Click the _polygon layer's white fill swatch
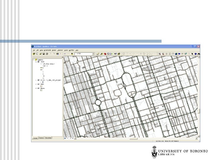This screenshot has width=213, height=160. (x=41, y=82)
